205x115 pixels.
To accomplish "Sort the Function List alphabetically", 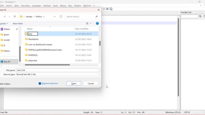I will click(200, 16).
